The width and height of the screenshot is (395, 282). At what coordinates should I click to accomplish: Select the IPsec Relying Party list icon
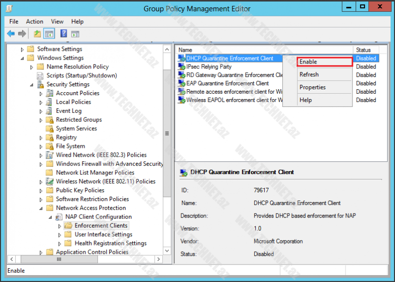[x=182, y=67]
